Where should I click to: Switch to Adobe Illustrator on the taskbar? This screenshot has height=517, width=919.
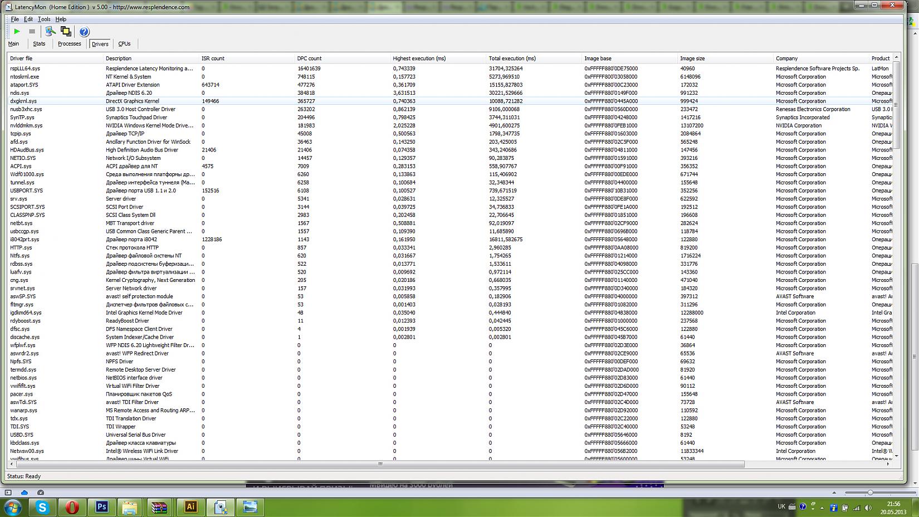pos(190,507)
